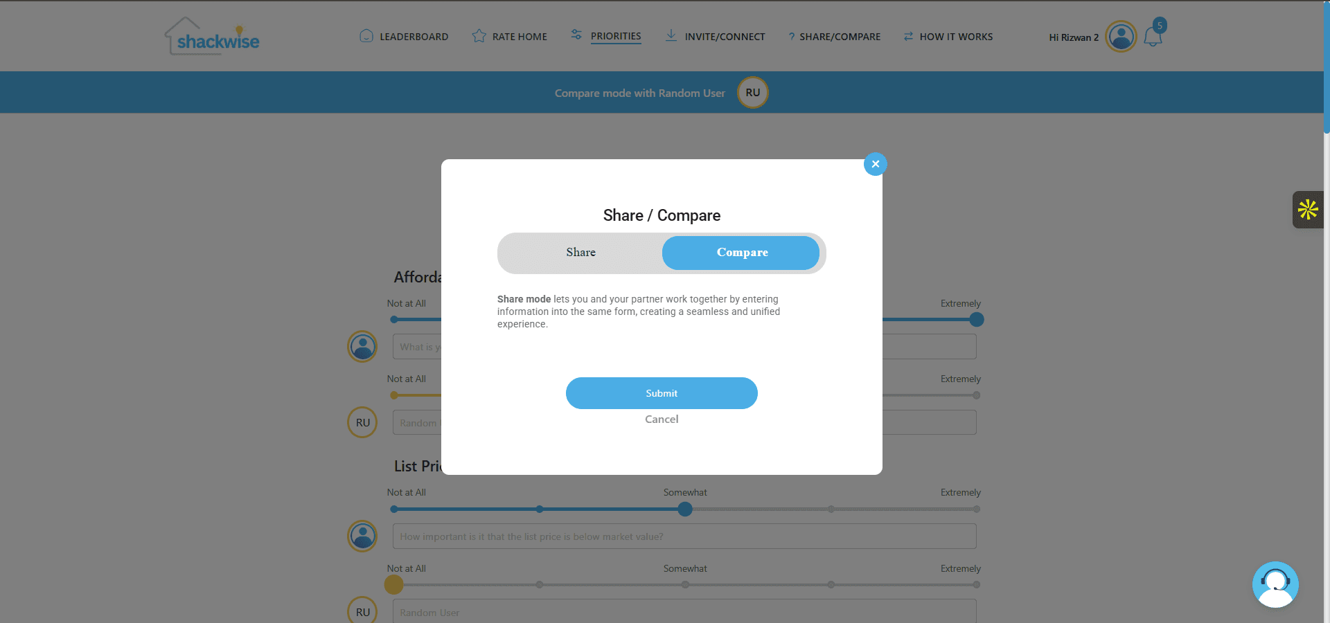1330x623 pixels.
Task: Submit the Share / Compare dialog
Action: (x=662, y=393)
